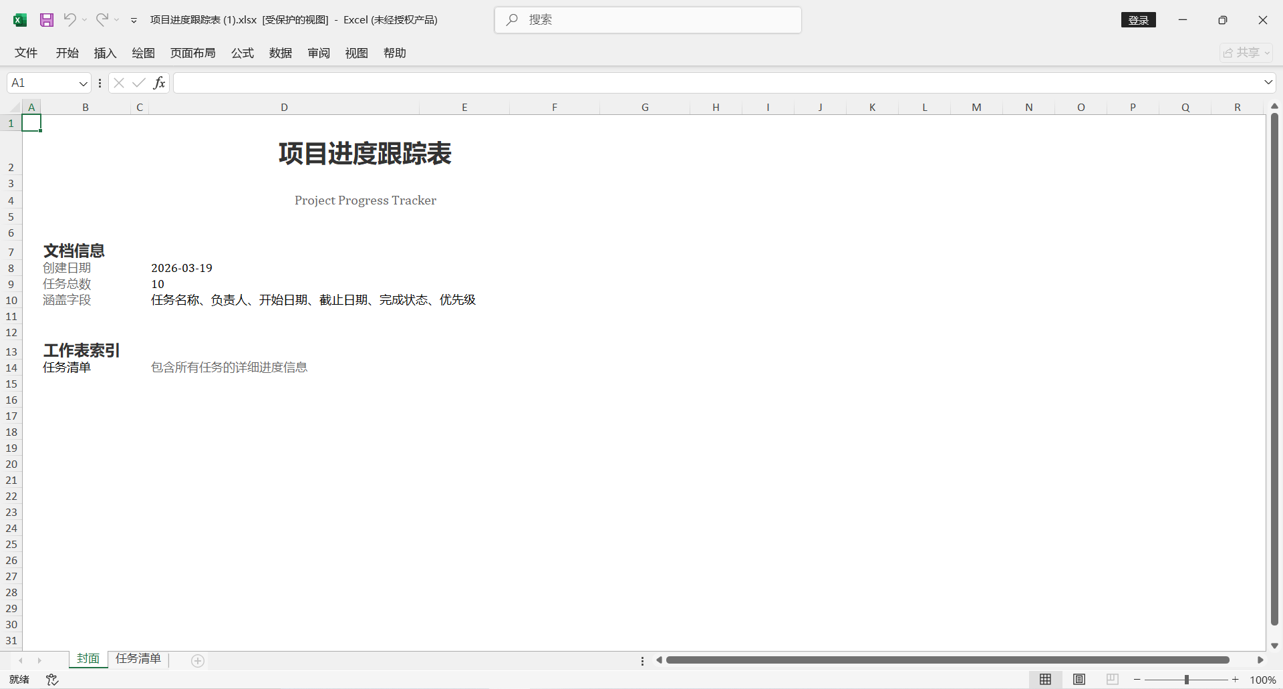Click the Redo arrow icon
The width and height of the screenshot is (1283, 689).
coord(102,20)
